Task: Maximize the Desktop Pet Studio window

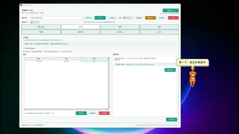Action: [x=174, y=5]
